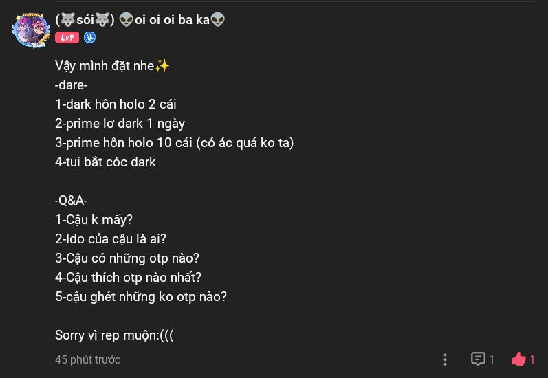
Task: Click the pink Lv9 level badge
Action: [67, 38]
